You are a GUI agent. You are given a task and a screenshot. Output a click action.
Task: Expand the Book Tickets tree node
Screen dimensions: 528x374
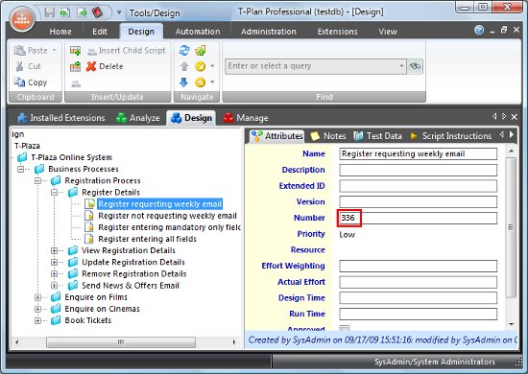[x=37, y=320]
